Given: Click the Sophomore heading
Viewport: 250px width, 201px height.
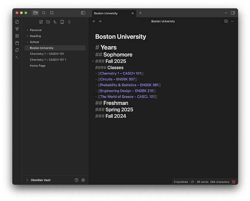Looking at the screenshot, I should pyautogui.click(x=118, y=55).
